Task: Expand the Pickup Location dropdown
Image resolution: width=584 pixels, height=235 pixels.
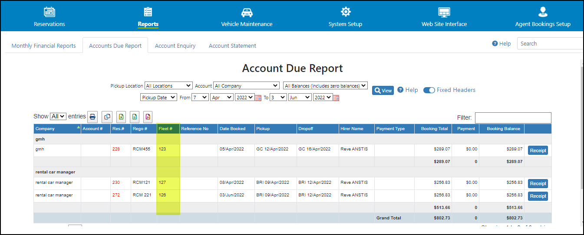Action: click(168, 86)
